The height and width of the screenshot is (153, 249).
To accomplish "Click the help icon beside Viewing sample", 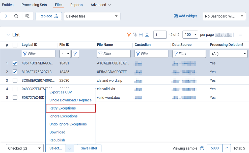I will (202, 148).
